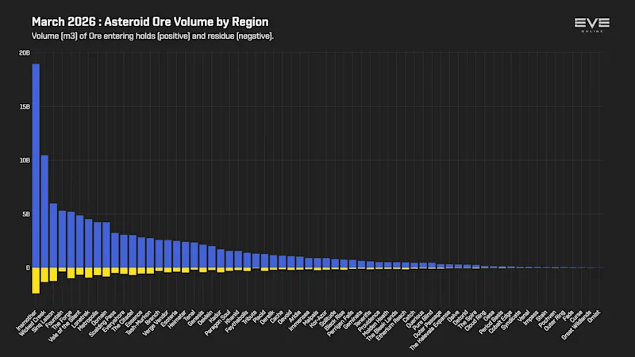
Task: Click the "Cobalt Edge" axis label
Action: coord(501,322)
